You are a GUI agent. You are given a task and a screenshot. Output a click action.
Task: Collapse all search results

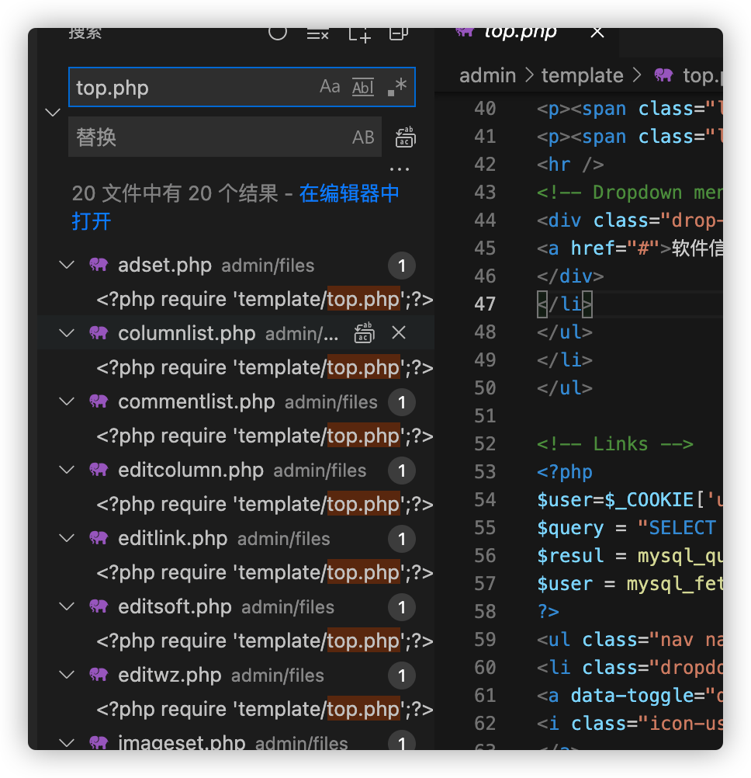point(399,33)
